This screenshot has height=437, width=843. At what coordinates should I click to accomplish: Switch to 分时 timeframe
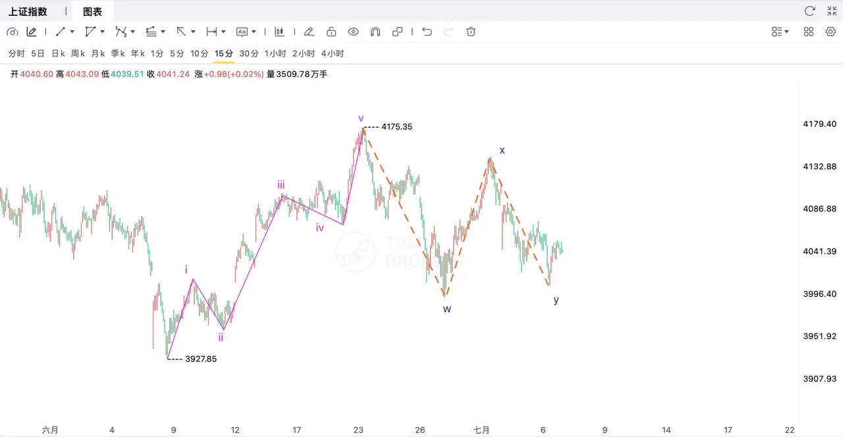tap(16, 53)
